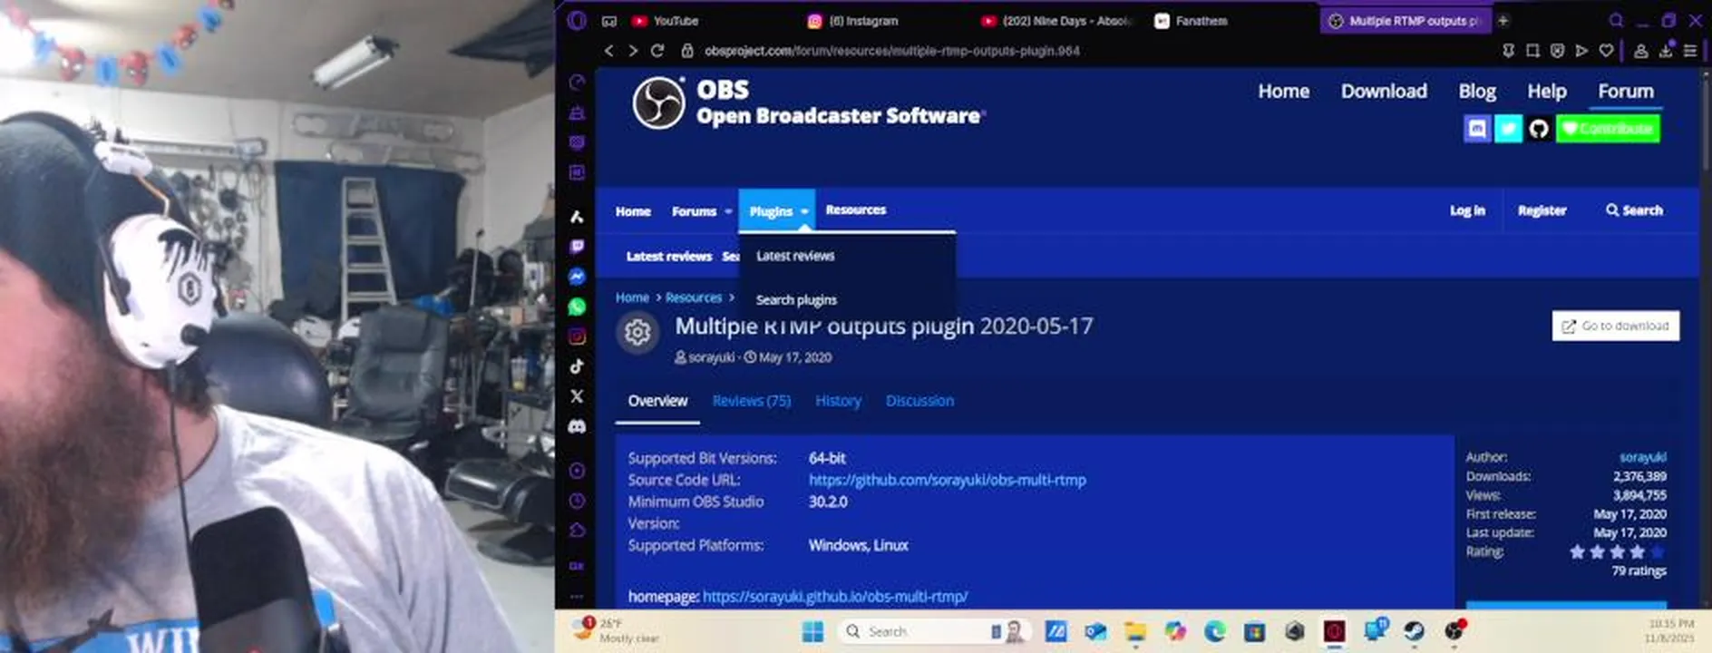Open GX Control speedometer in the sidebar

[x=577, y=83]
